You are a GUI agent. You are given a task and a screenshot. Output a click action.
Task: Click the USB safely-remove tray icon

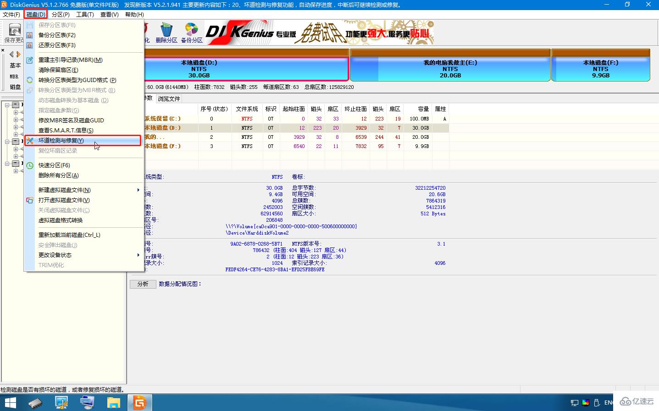(597, 403)
